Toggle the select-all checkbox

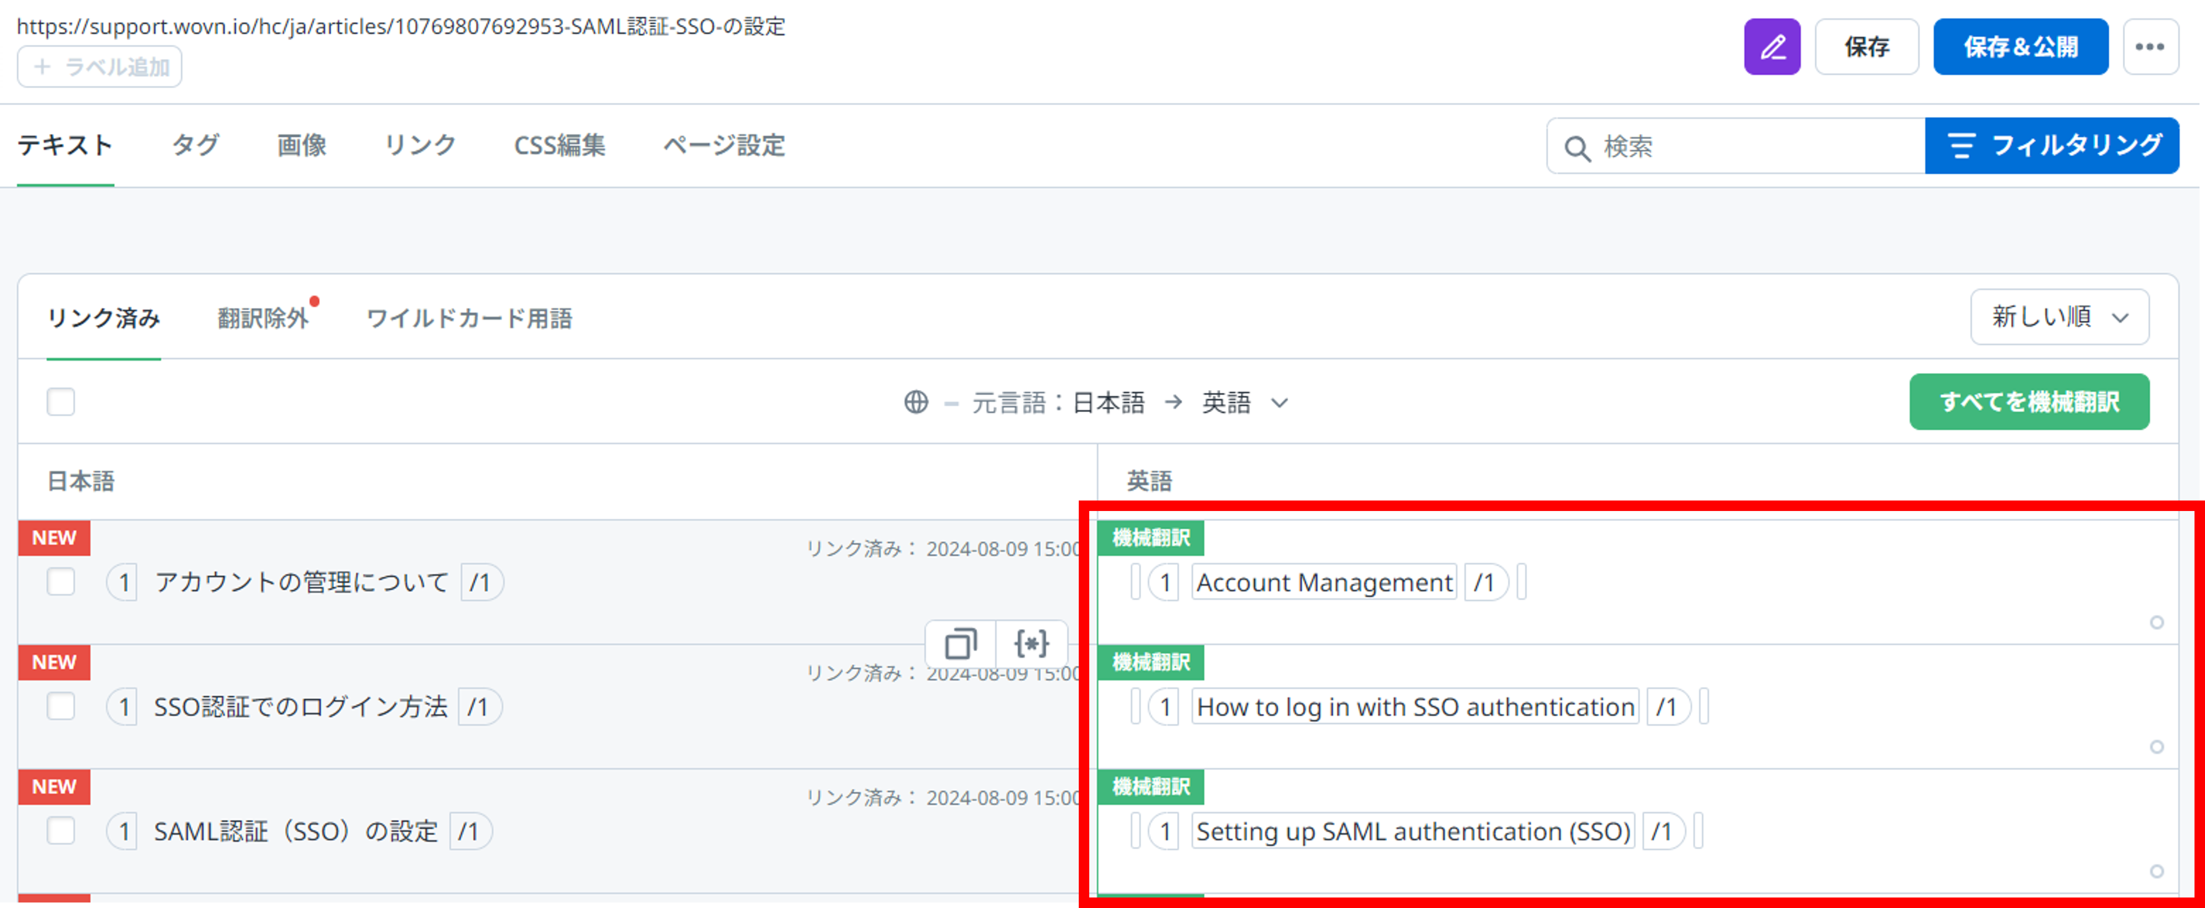pyautogui.click(x=61, y=401)
